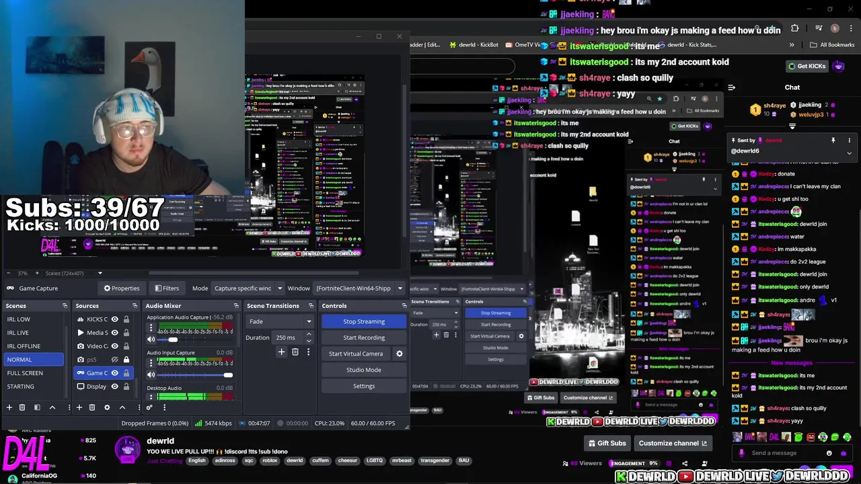The image size is (861, 484).
Task: Expand bookmarks overflow chevron
Action: 792,45
